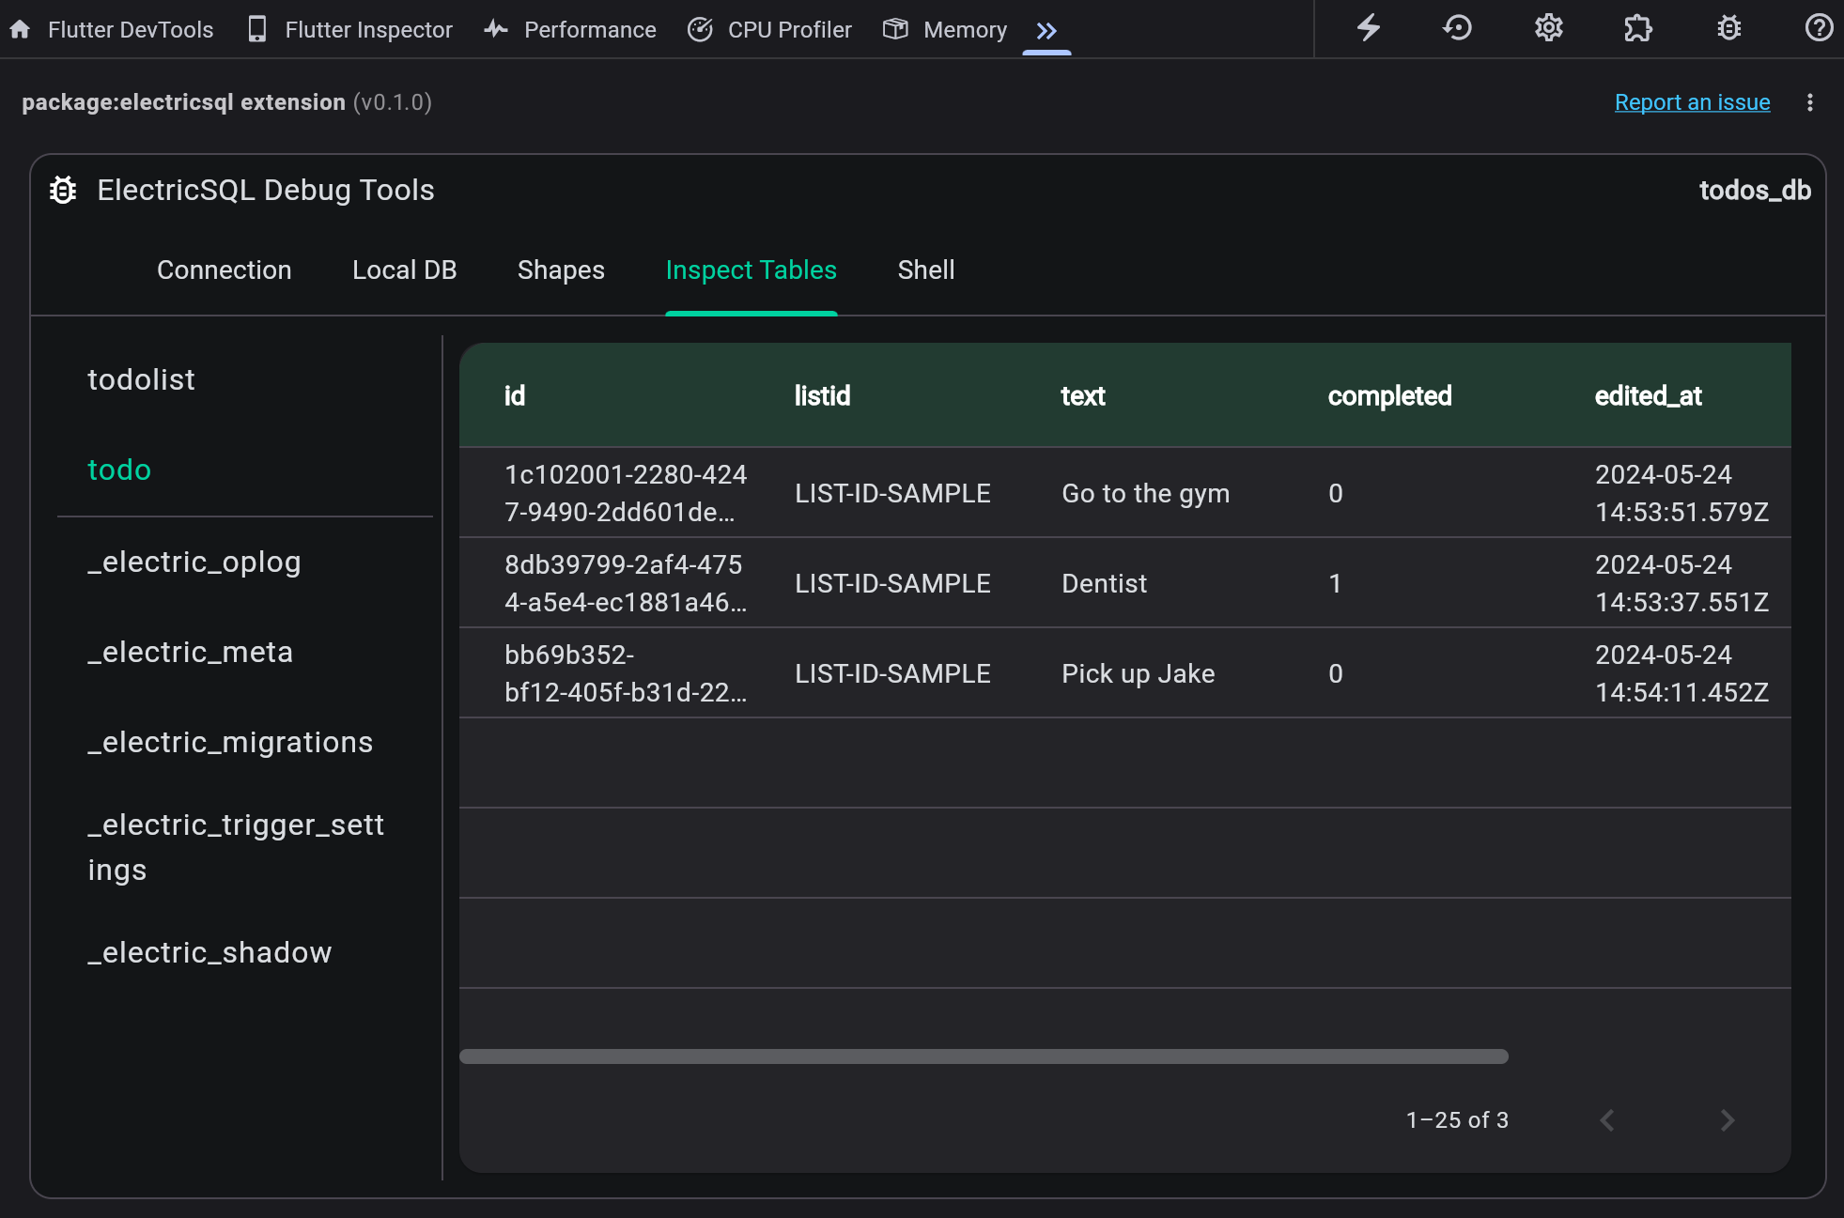
Task: Open the DevTools extensions puzzle icon
Action: 1637,27
